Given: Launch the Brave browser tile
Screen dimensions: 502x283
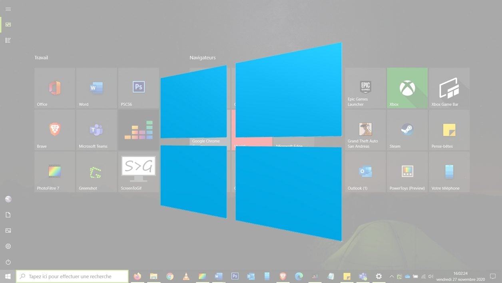Looking at the screenshot, I should point(55,130).
